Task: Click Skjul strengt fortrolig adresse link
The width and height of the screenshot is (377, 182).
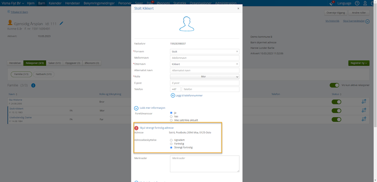Action: tap(156, 128)
